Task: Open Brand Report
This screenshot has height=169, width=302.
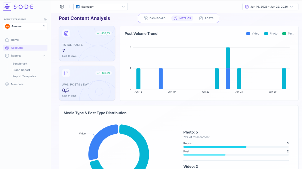Action: [21, 70]
